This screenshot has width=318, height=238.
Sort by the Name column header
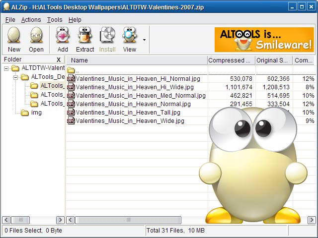tap(137, 60)
